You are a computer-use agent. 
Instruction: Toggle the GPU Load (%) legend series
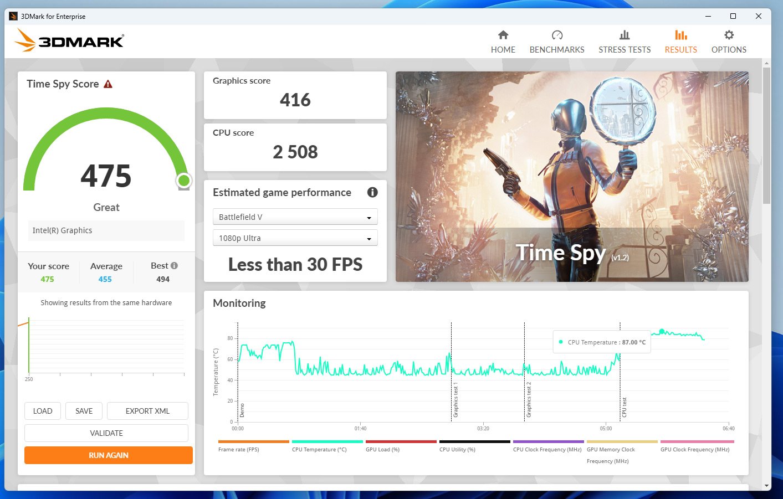(382, 449)
